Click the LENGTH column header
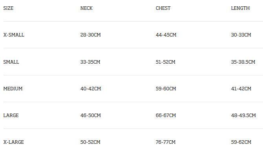 [240, 8]
